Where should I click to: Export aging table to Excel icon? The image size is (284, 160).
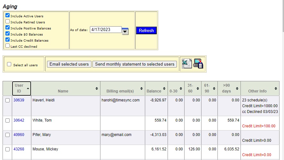click(x=187, y=64)
